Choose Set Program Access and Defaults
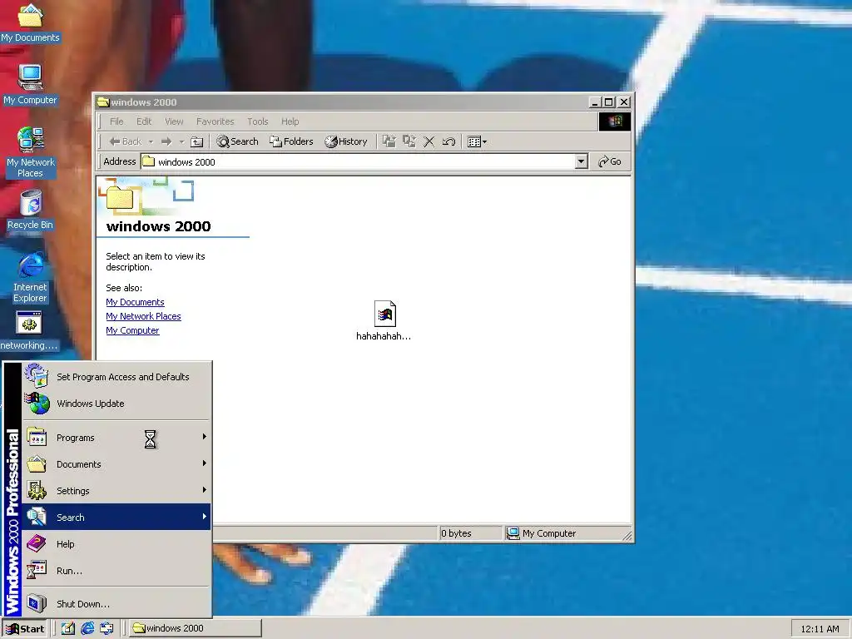852x639 pixels. click(x=116, y=377)
